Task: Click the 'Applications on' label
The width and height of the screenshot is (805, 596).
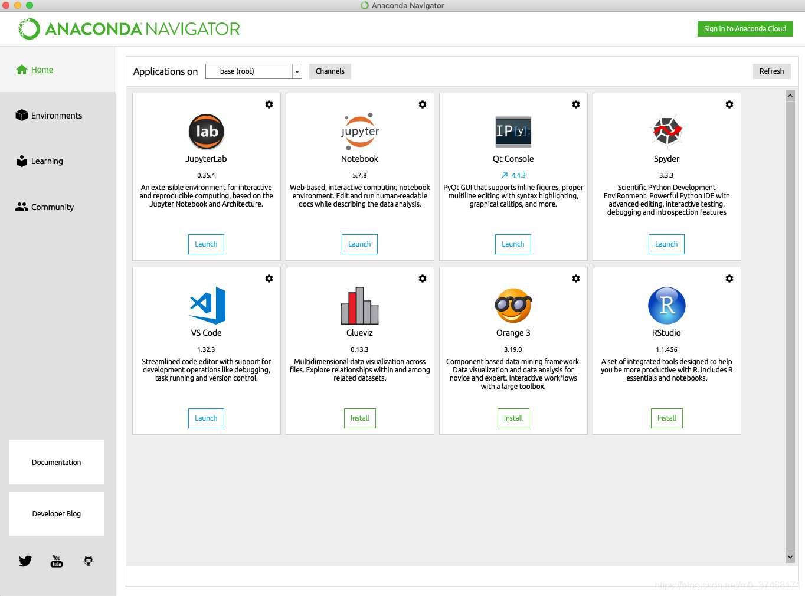Action: [x=165, y=71]
